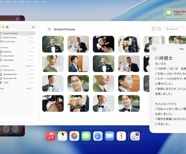
Task: Open the Happy Wedding Messages notification
Action: [175, 13]
